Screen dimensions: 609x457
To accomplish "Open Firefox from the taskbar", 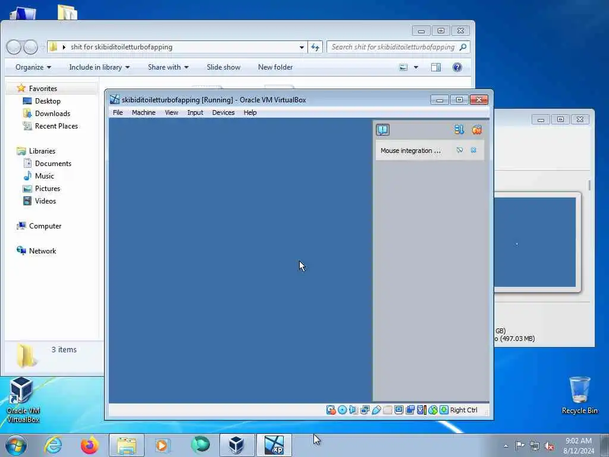I will click(x=90, y=445).
